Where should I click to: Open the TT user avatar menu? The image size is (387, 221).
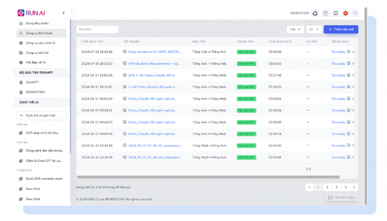click(355, 13)
